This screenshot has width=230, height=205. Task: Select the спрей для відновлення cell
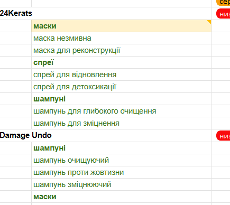click(x=121, y=74)
